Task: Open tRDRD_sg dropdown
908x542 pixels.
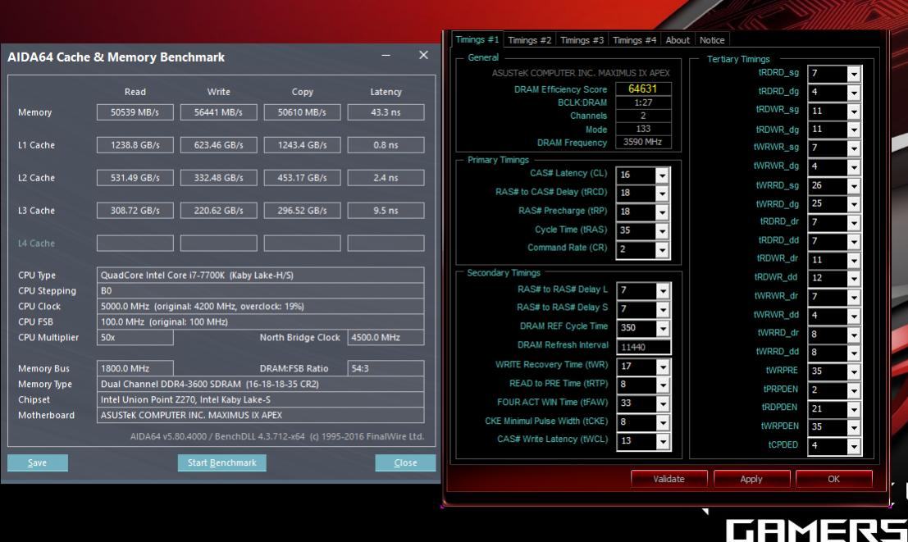Action: click(x=854, y=74)
